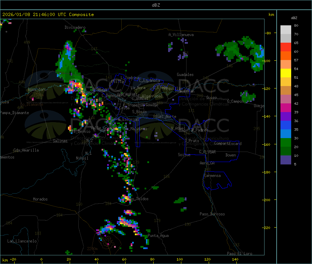
Task: Click the Bowen map label
Action: (231, 155)
